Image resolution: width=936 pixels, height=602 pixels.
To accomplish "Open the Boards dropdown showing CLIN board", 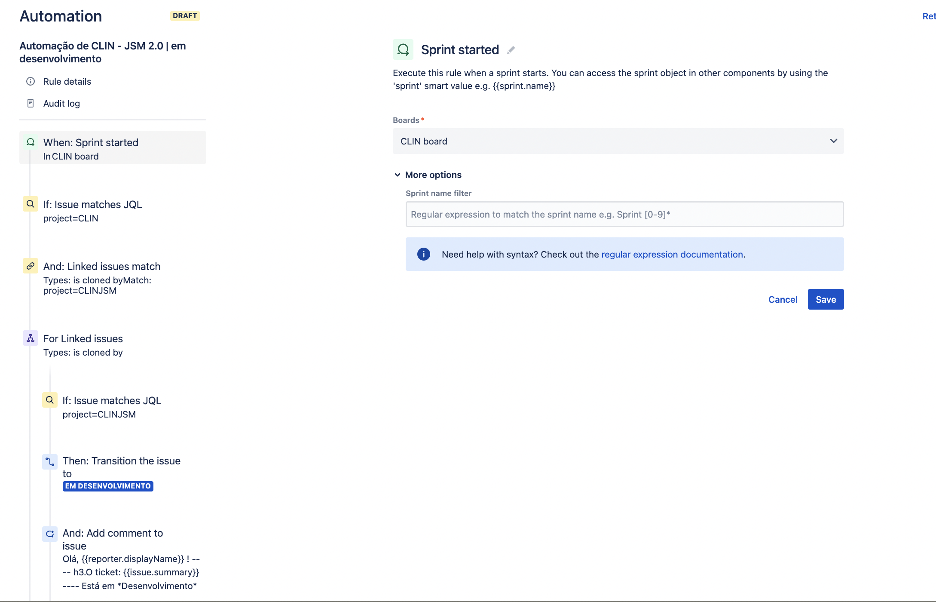I will point(618,141).
